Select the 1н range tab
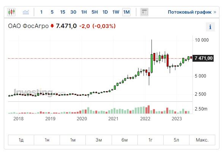 coord(47,140)
